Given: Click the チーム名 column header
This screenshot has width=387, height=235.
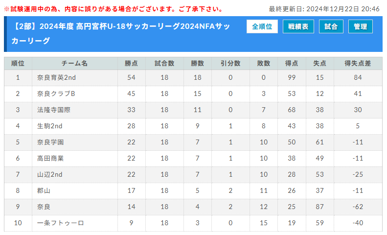Looking at the screenshot, I should point(74,64).
